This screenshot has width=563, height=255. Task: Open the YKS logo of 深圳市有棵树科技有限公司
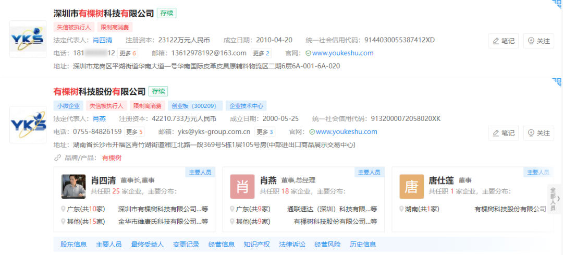(28, 39)
